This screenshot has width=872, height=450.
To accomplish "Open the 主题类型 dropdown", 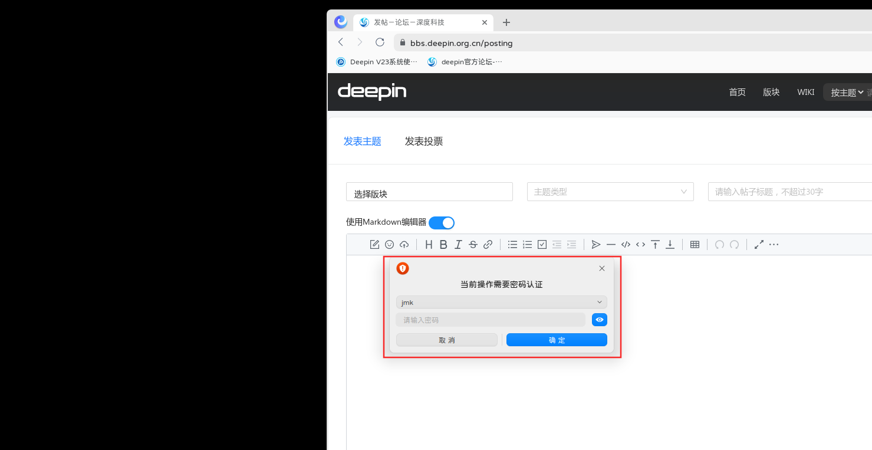I will click(610, 192).
